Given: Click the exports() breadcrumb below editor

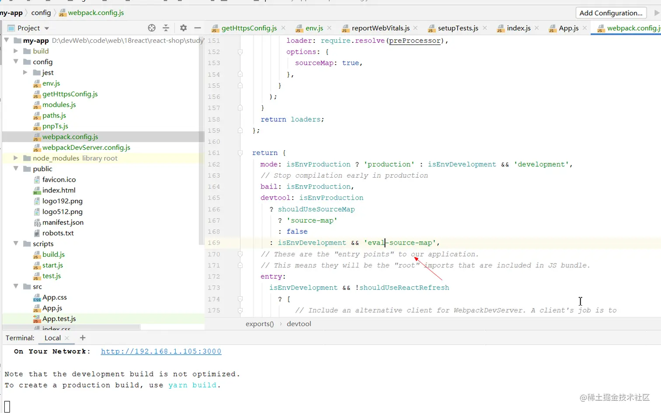Looking at the screenshot, I should pyautogui.click(x=260, y=324).
